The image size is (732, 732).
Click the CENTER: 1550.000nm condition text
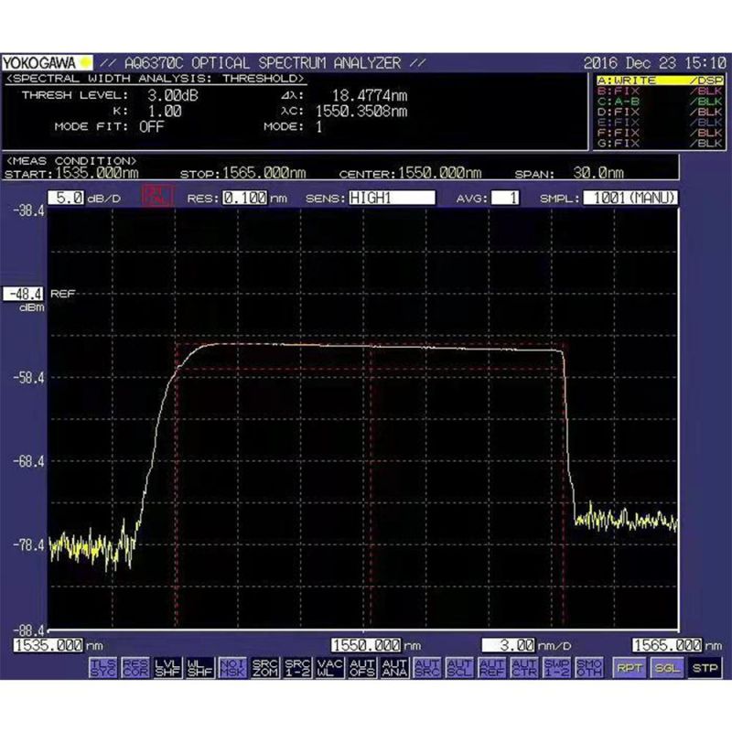[x=410, y=173]
